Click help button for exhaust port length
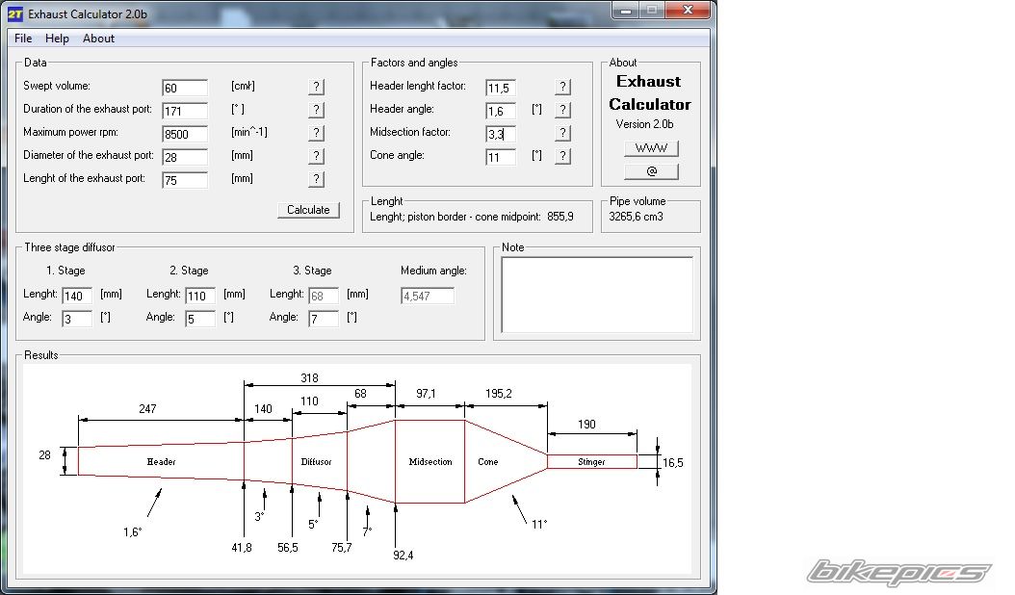This screenshot has height=595, width=1015. (x=316, y=179)
